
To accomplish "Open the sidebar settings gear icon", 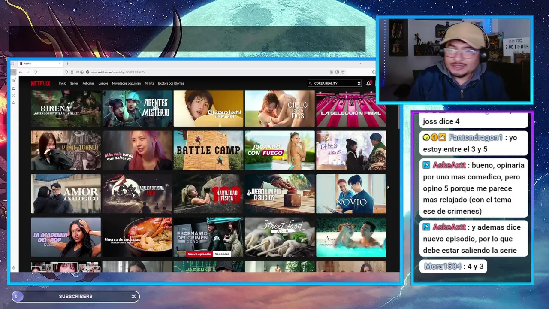I will pos(14,268).
